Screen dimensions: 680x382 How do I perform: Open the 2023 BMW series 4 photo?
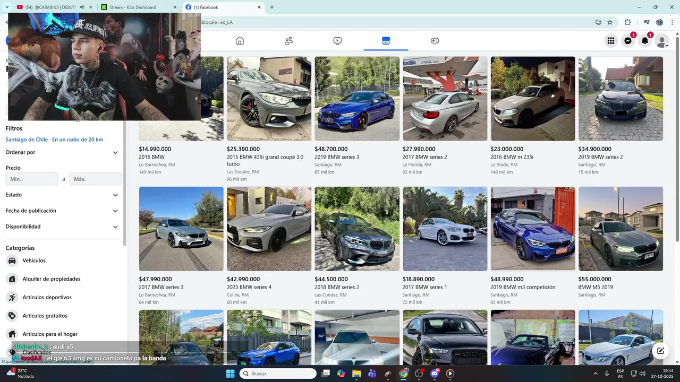tap(269, 229)
